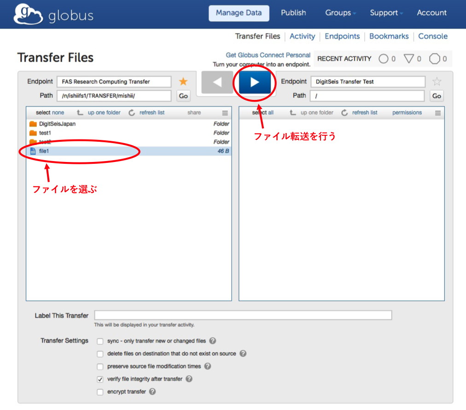Open help for sync option
The image size is (466, 410).
[x=212, y=341]
